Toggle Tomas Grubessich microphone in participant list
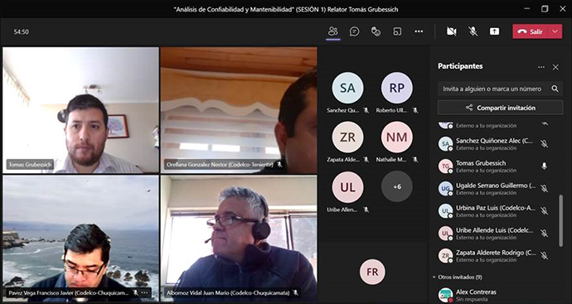Image resolution: width=572 pixels, height=304 pixels. (545, 166)
